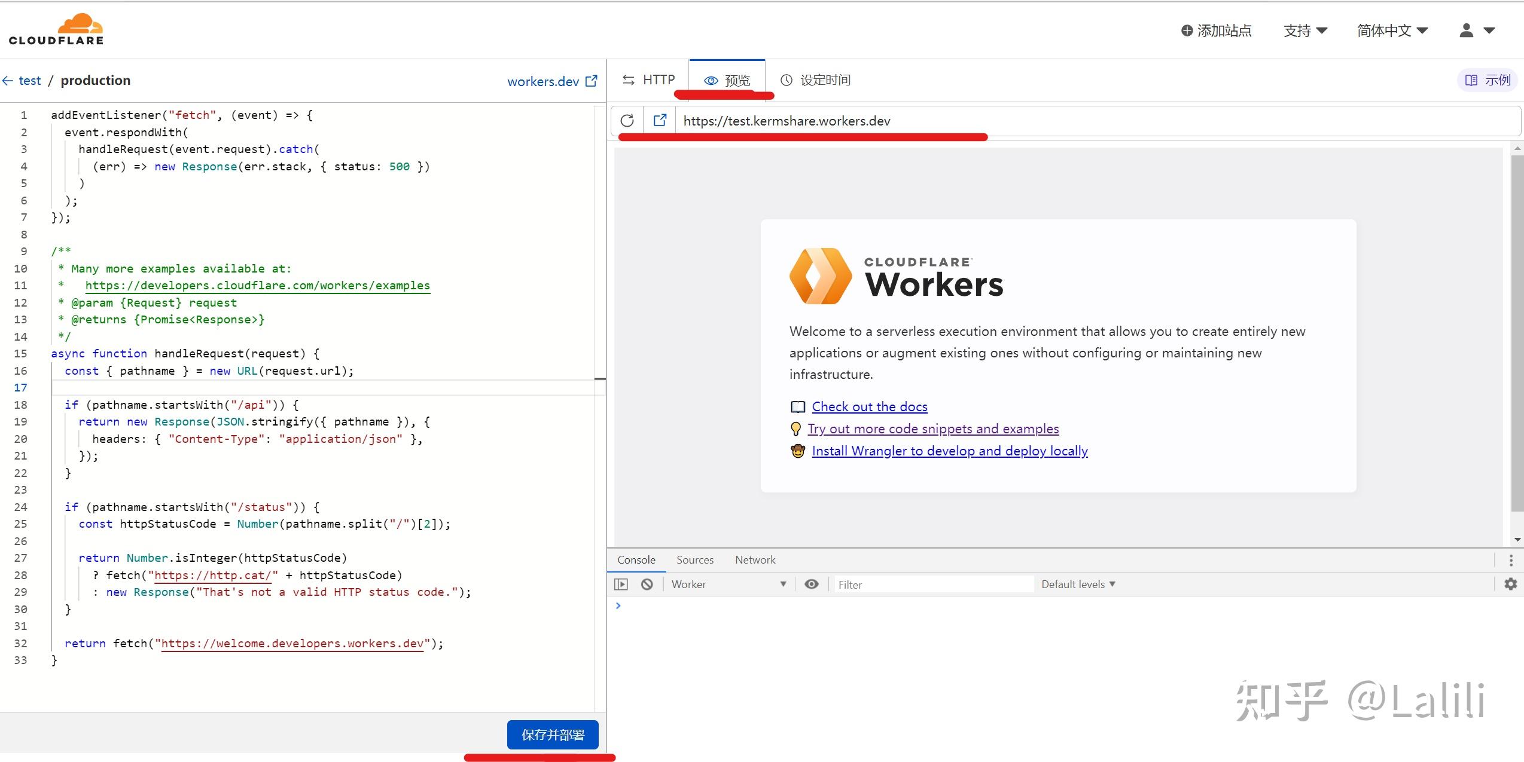Image resolution: width=1524 pixels, height=762 pixels.
Task: Open the Worker context dropdown
Action: 727,584
